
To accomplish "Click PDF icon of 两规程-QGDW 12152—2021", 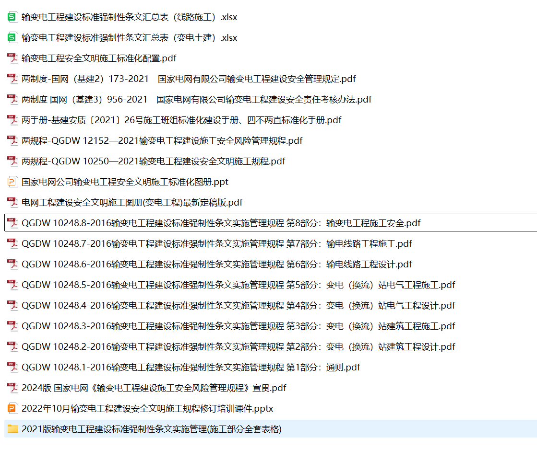I will pyautogui.click(x=12, y=140).
